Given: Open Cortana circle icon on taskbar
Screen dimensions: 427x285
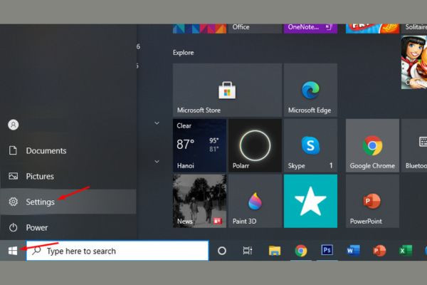Looking at the screenshot, I should click(222, 251).
